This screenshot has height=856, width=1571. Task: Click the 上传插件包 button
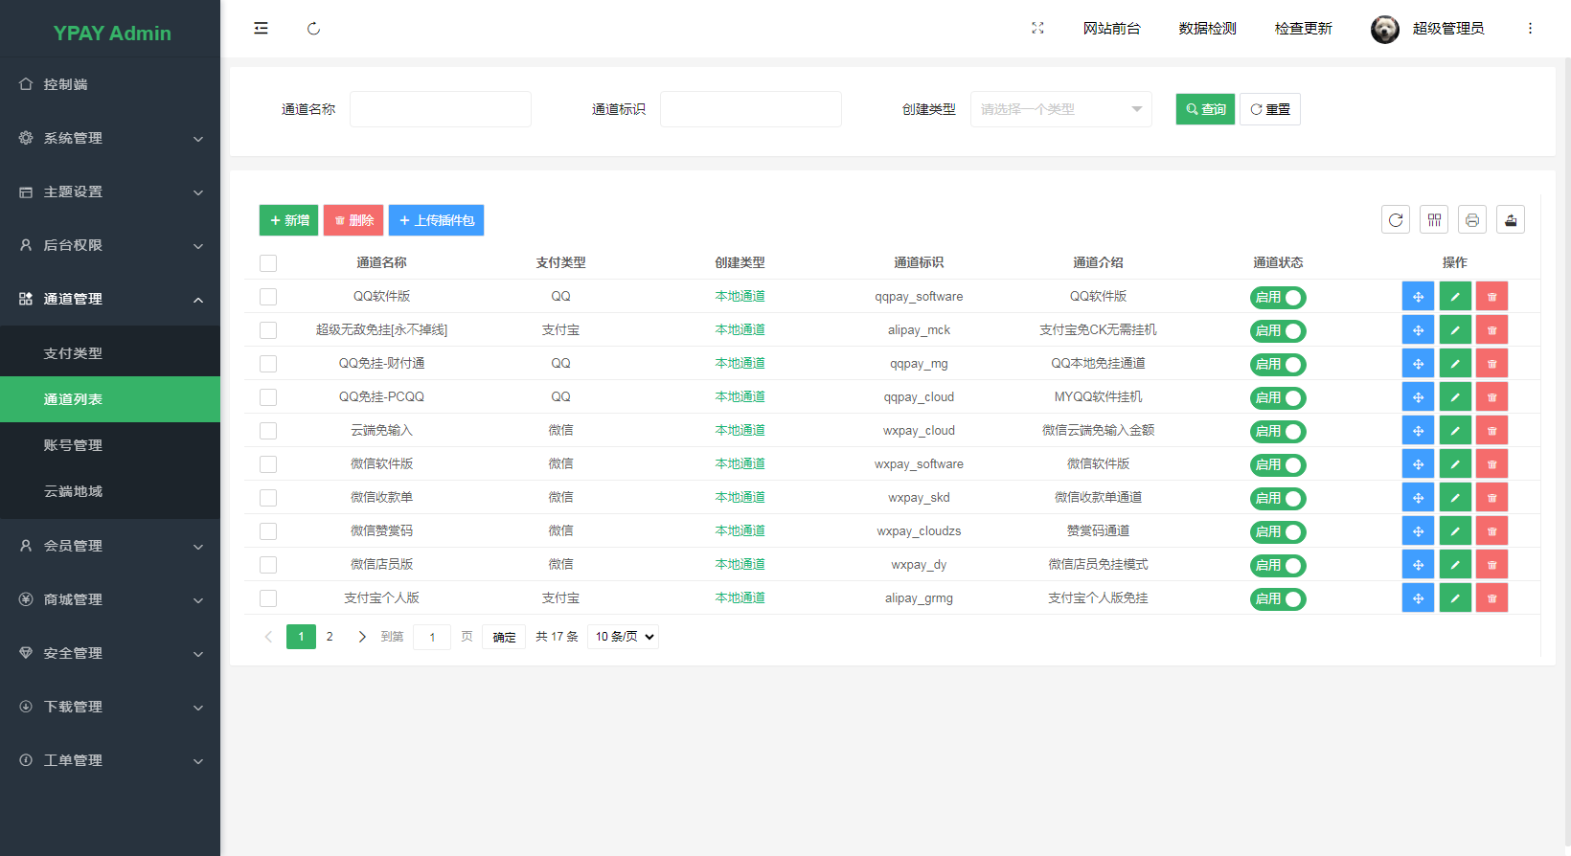coord(436,220)
